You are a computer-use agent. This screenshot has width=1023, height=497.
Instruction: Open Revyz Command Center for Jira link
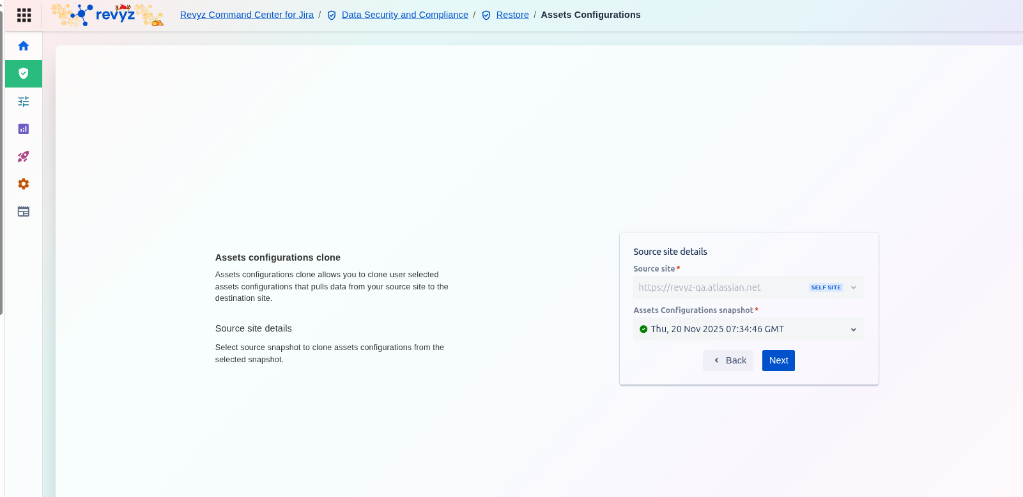tap(247, 15)
